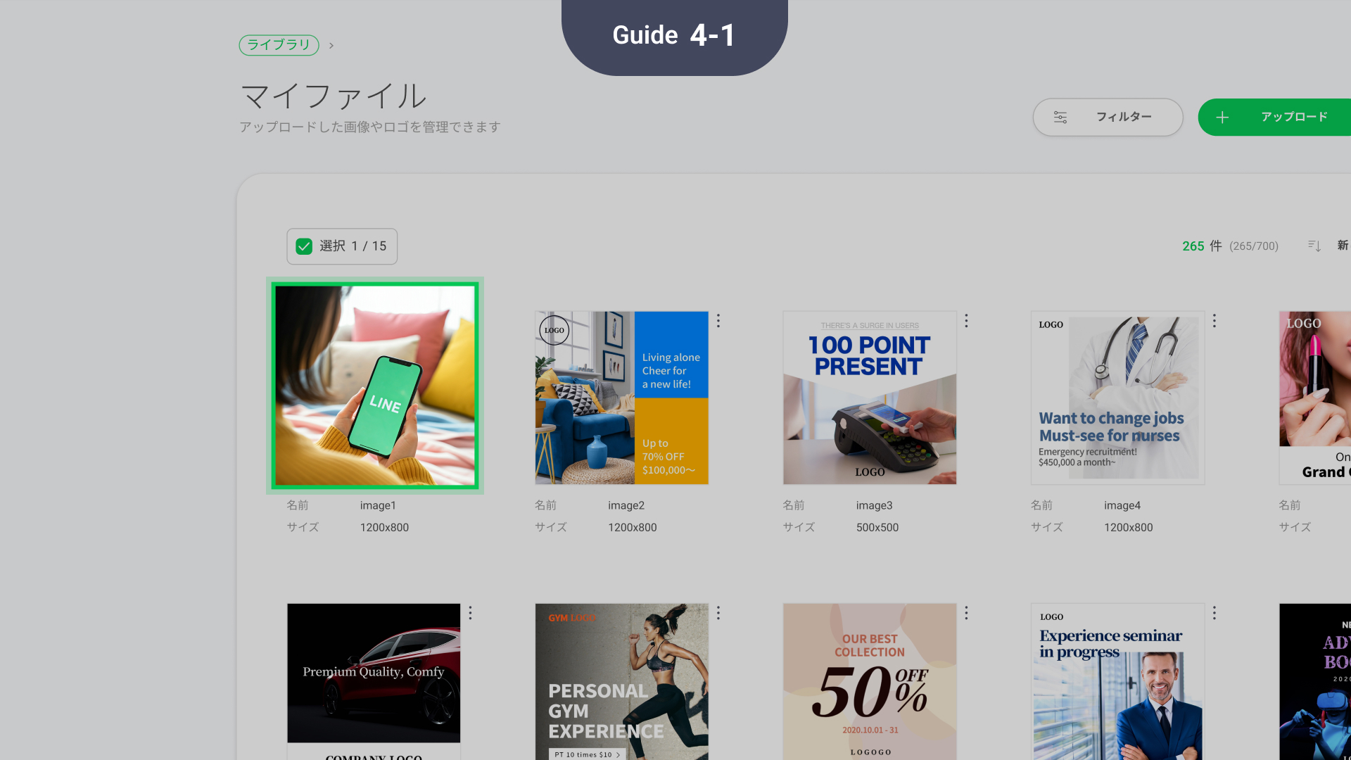Click the sort order icon
Viewport: 1351px width, 760px height.
[x=1314, y=246]
